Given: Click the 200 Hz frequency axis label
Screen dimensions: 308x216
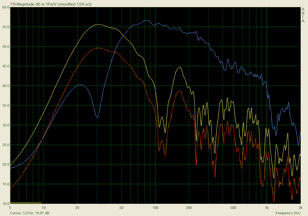Looking at the screenshot, I should (x=189, y=208).
